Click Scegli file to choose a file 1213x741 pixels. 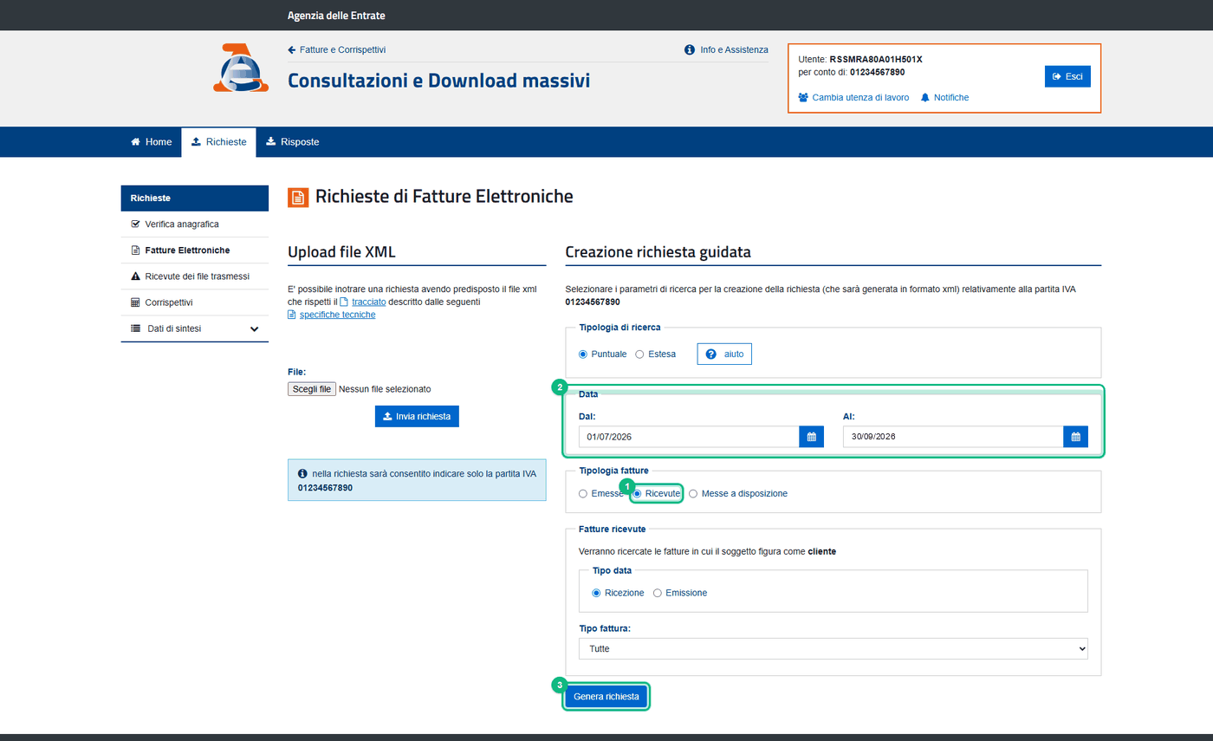[312, 389]
